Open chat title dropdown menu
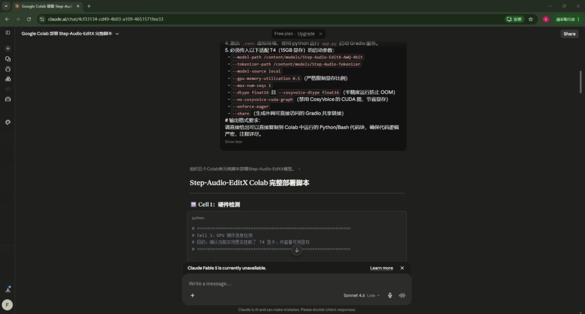The image size is (585, 314). (117, 34)
